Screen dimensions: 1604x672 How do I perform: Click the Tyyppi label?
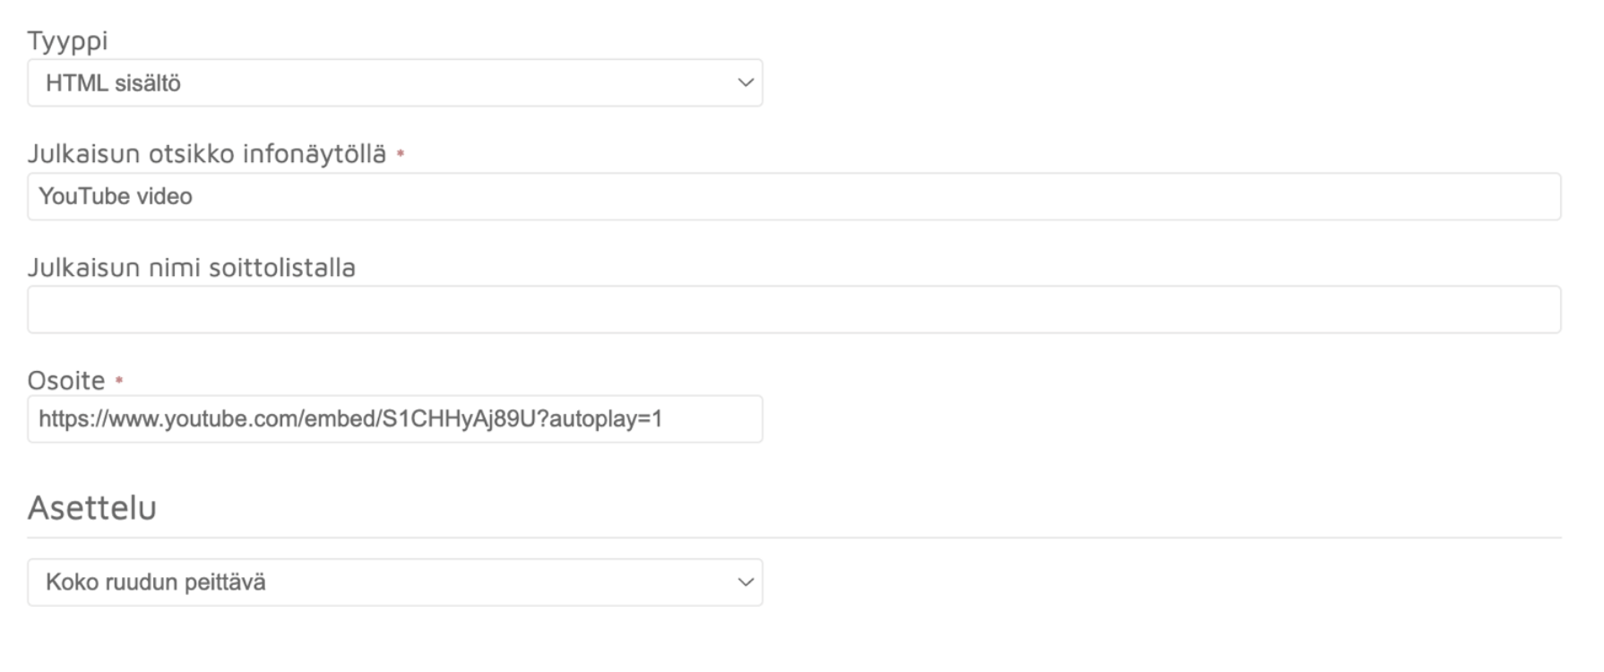point(67,41)
